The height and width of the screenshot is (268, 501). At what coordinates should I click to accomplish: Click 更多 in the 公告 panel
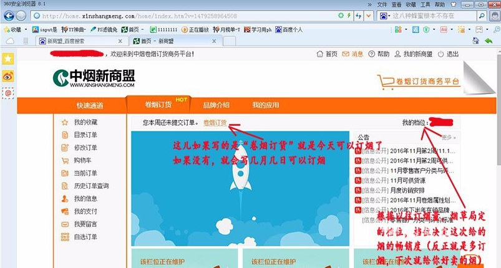pyautogui.click(x=449, y=138)
